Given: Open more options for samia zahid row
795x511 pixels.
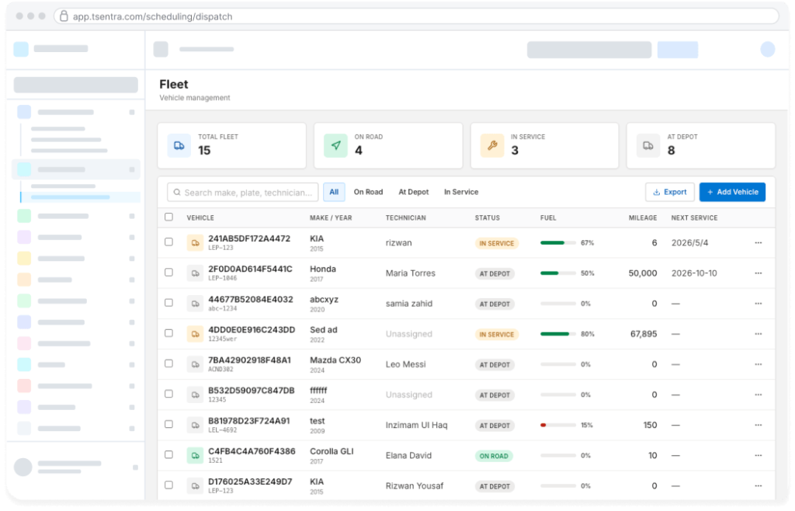Looking at the screenshot, I should pyautogui.click(x=758, y=304).
